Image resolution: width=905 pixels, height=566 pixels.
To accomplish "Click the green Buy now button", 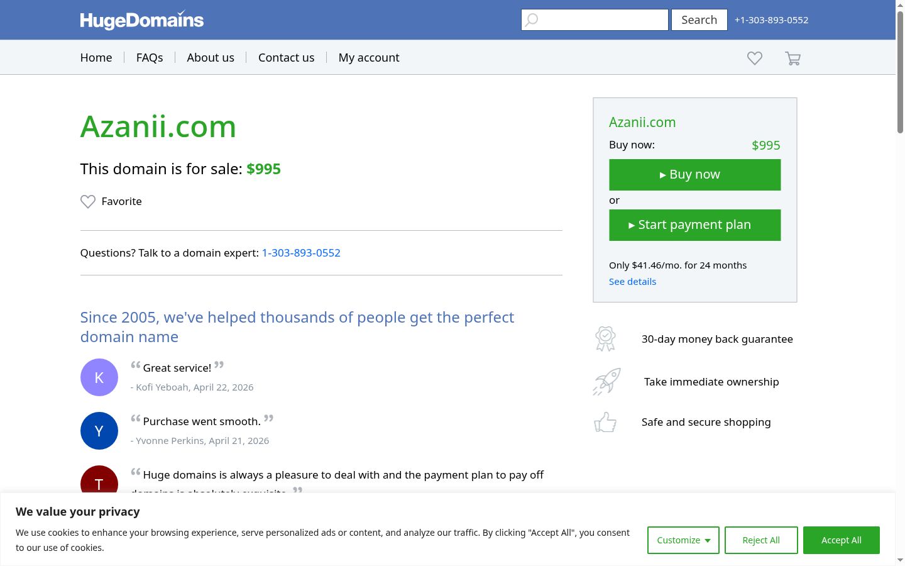I will click(695, 175).
